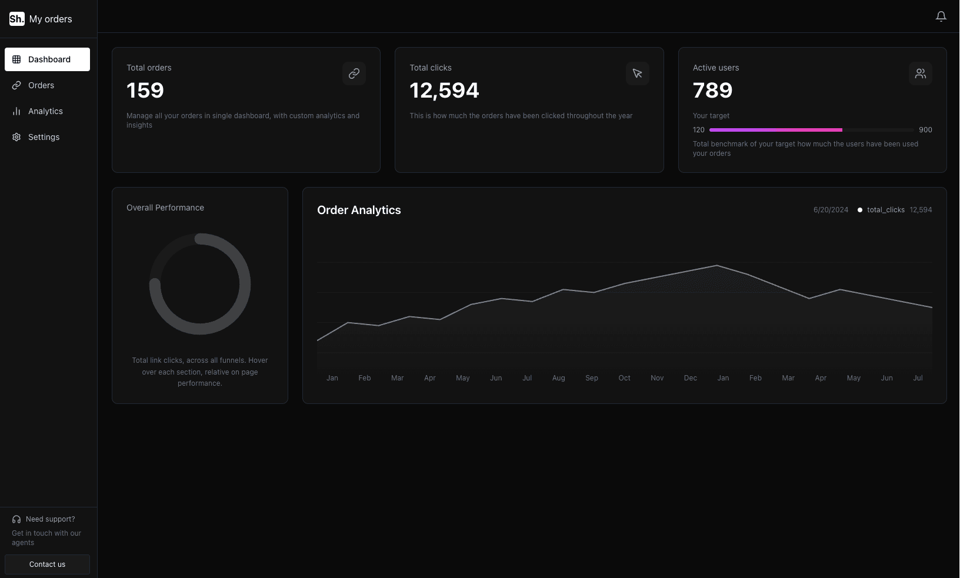Click the Jul label on the analytics chart
The width and height of the screenshot is (960, 578).
526,378
